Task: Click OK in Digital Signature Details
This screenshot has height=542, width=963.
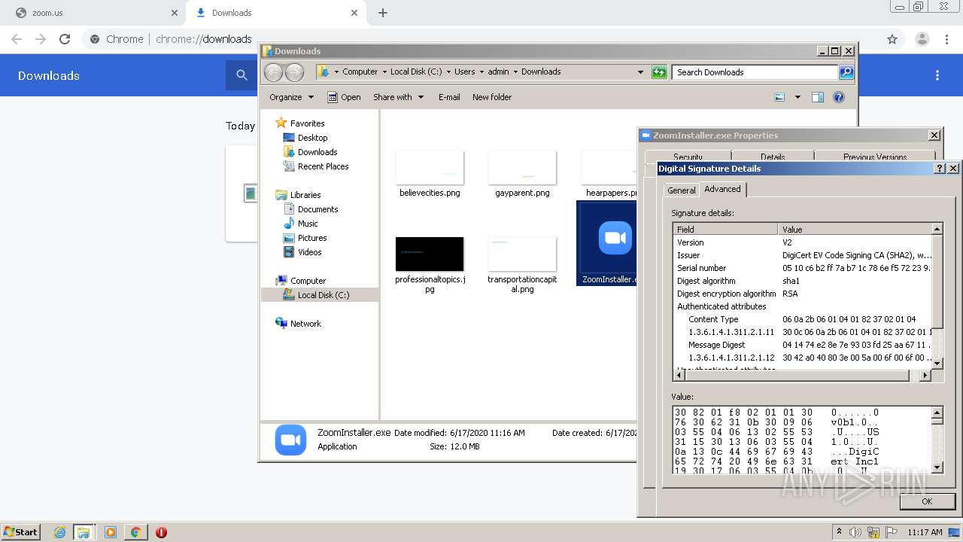Action: click(927, 501)
